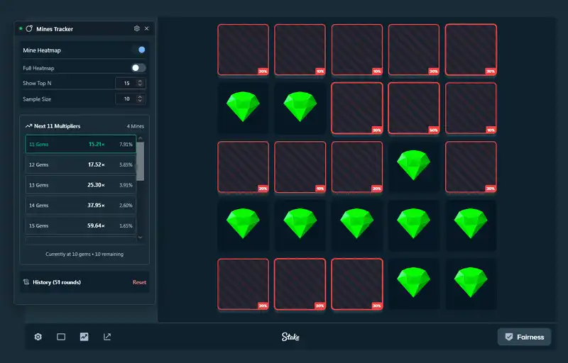Reveal top row second tile marked 10%
Screen dimensions: 568x363
(300, 50)
